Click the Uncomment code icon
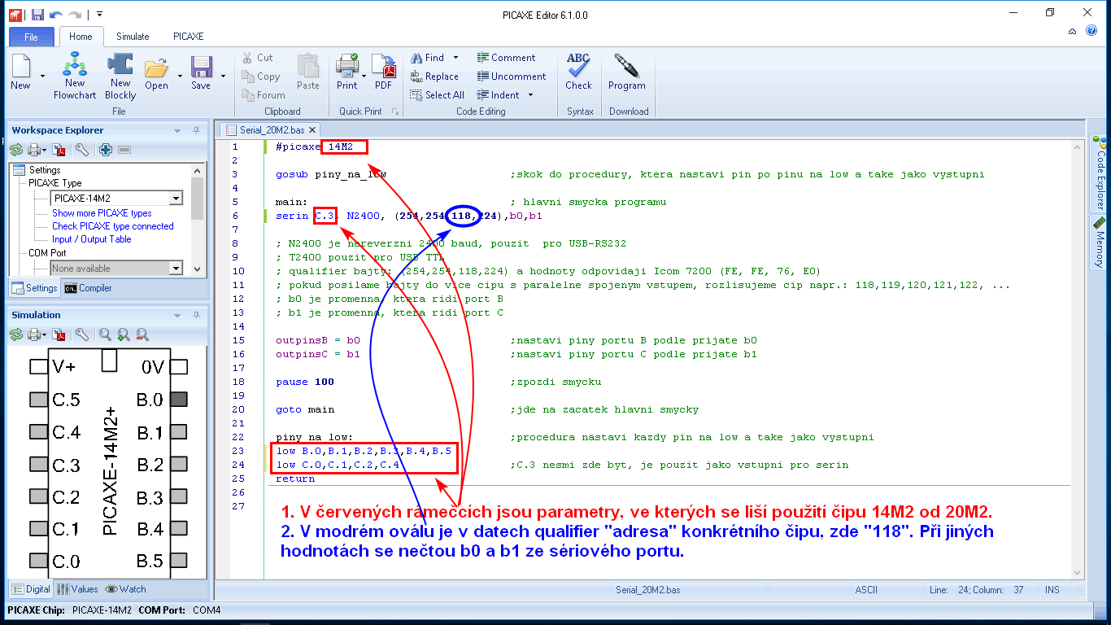This screenshot has height=625, width=1111. (x=511, y=76)
